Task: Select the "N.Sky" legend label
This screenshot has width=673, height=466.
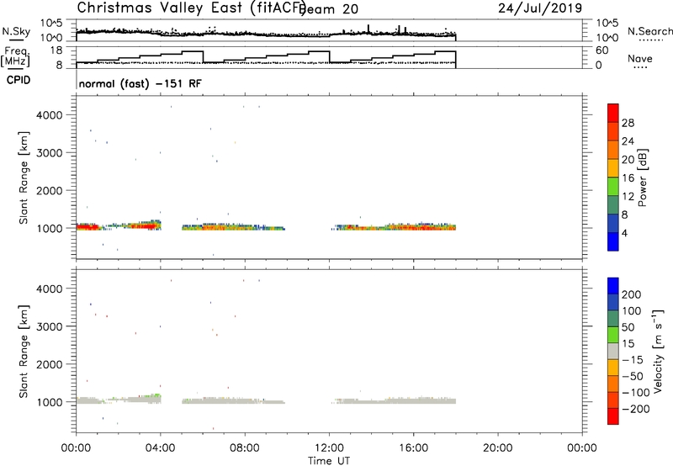Action: tap(16, 31)
